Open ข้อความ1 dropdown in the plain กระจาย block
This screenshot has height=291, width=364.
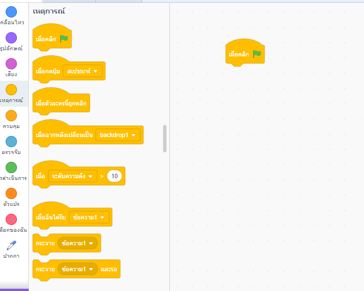click(x=78, y=243)
